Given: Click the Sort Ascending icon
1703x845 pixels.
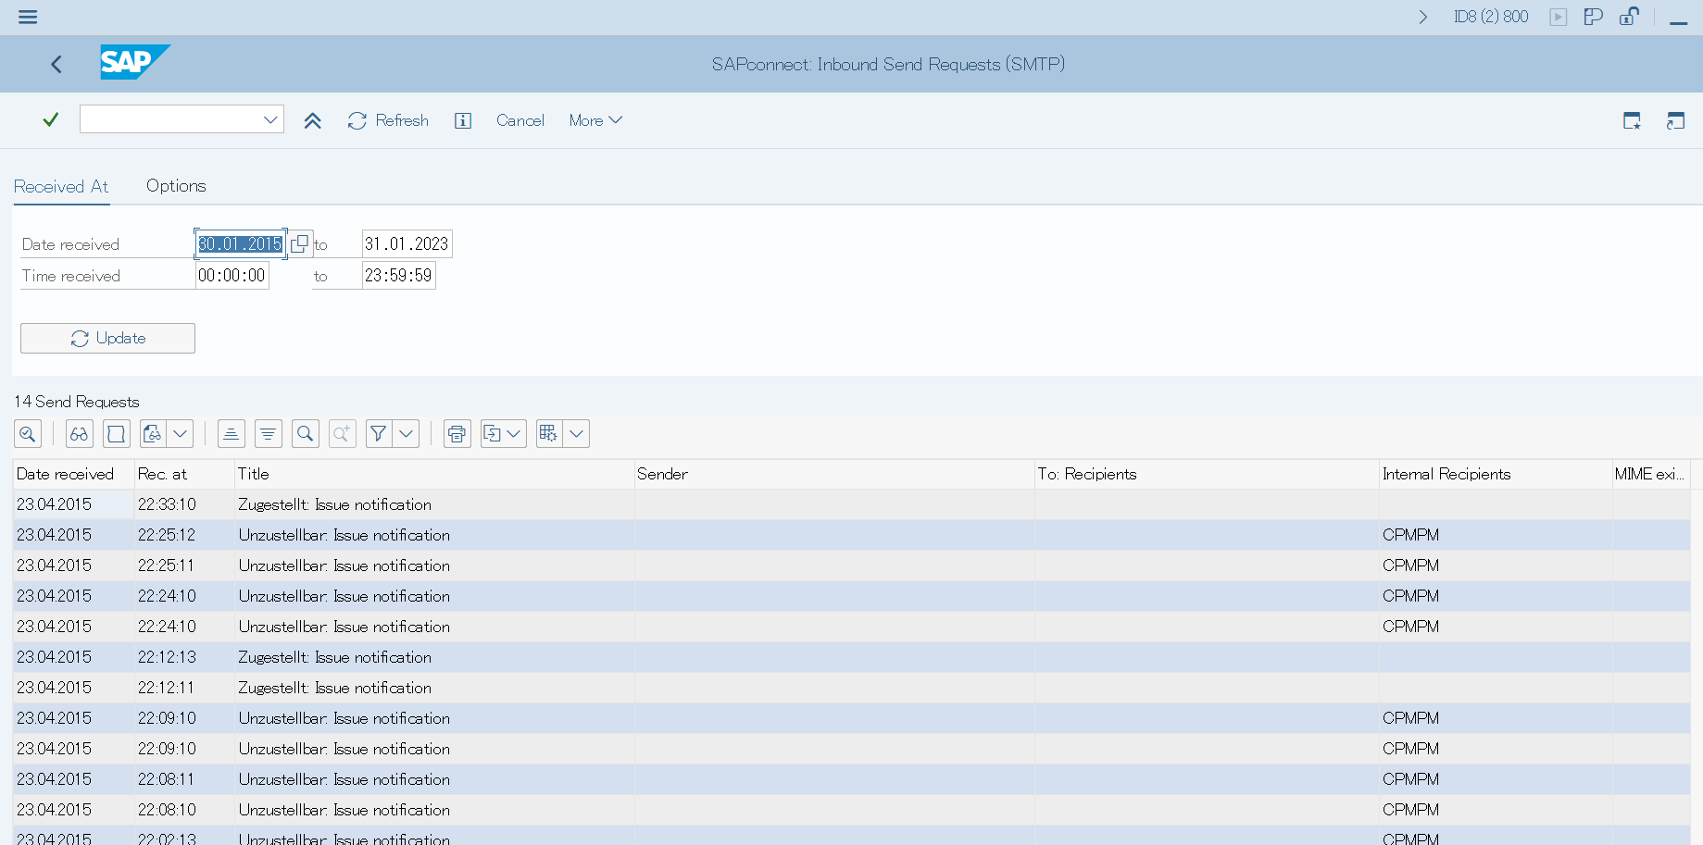Looking at the screenshot, I should [232, 434].
